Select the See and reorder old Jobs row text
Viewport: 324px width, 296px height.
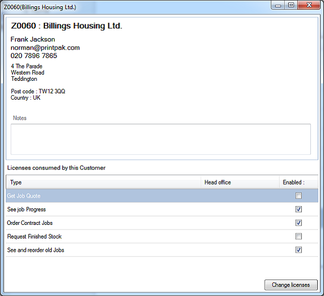coord(36,250)
